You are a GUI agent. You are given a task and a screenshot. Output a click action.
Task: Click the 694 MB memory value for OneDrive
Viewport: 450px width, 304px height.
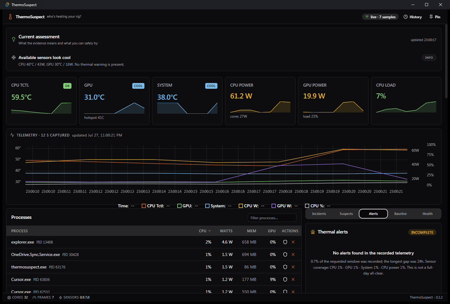point(249,254)
